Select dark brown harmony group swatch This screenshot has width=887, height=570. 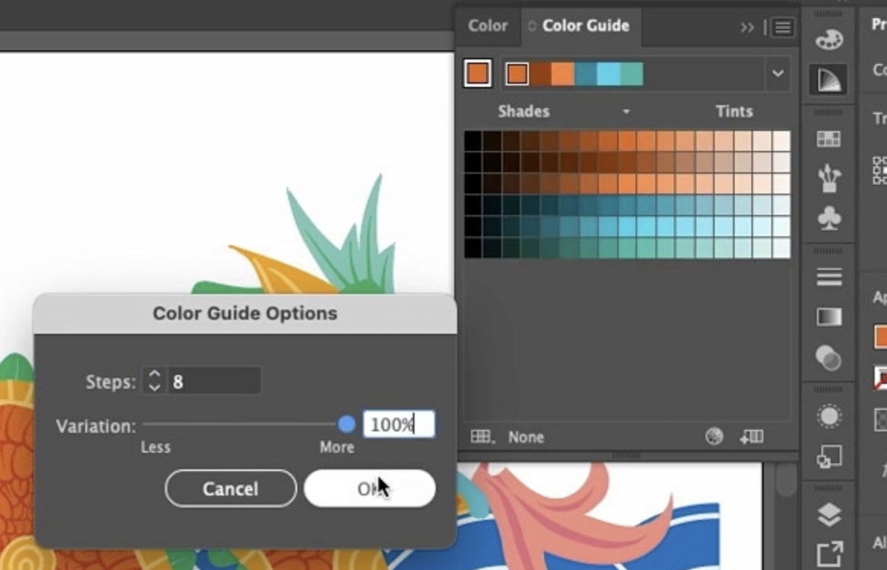540,74
